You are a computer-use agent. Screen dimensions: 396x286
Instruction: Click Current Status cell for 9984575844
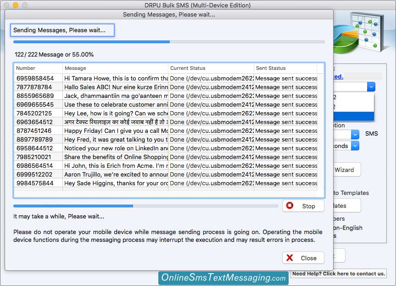click(x=212, y=183)
